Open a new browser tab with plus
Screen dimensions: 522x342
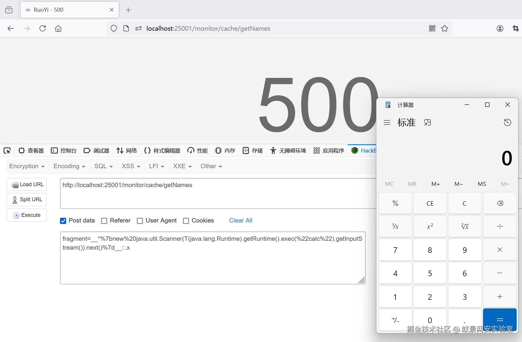pos(128,10)
